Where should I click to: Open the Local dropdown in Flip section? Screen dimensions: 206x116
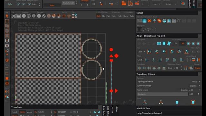pyautogui.click(x=141, y=52)
